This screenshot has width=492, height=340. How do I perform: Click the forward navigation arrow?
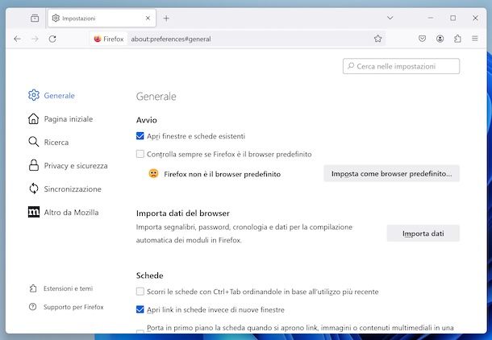click(x=35, y=39)
